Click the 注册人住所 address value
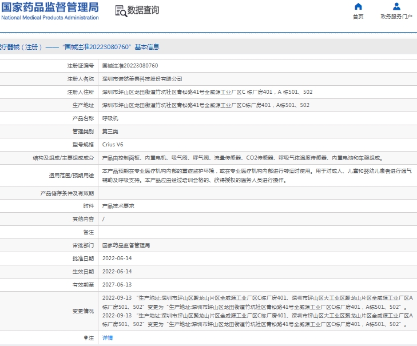Image resolution: width=417 pixels, height=346 pixels. point(208,92)
